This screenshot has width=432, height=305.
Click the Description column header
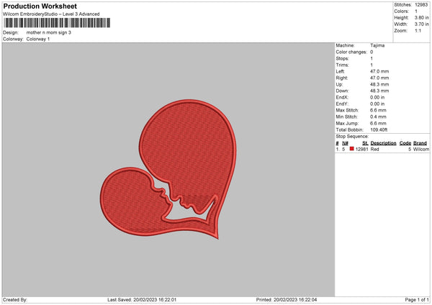(x=383, y=143)
